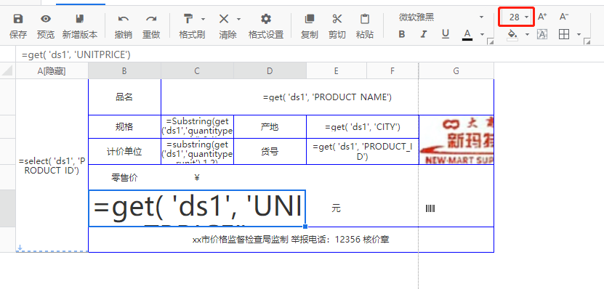Expand font group dialog launcher
Viewport: 604px width, 289px height.
[x=491, y=41]
